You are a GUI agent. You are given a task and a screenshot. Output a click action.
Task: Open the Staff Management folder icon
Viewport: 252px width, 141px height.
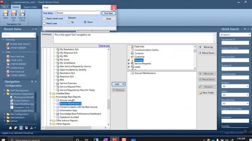pyautogui.click(x=8, y=90)
